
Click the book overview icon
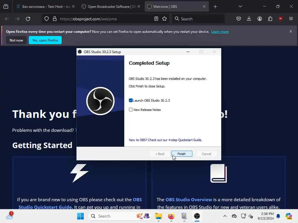[219, 173]
